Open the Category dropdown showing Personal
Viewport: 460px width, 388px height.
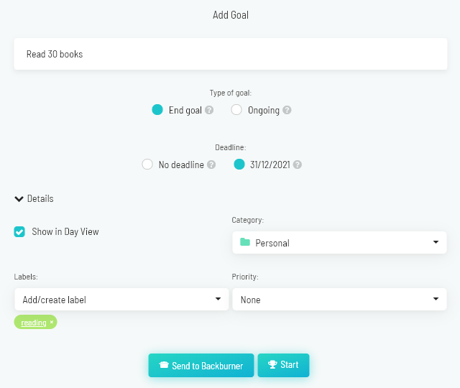click(339, 243)
